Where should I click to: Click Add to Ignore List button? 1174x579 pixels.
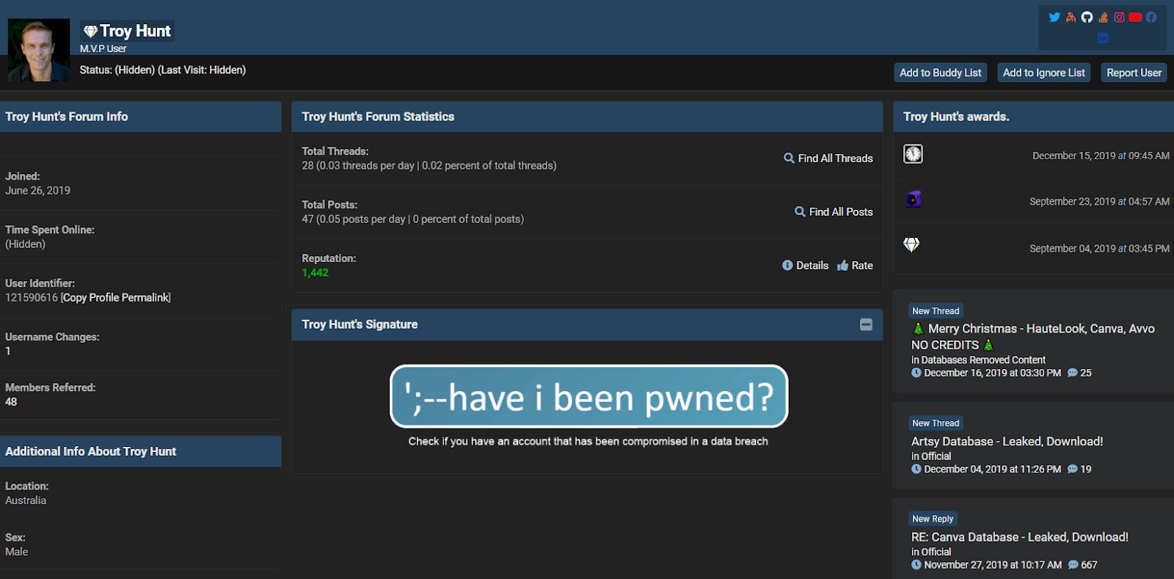pyautogui.click(x=1043, y=73)
